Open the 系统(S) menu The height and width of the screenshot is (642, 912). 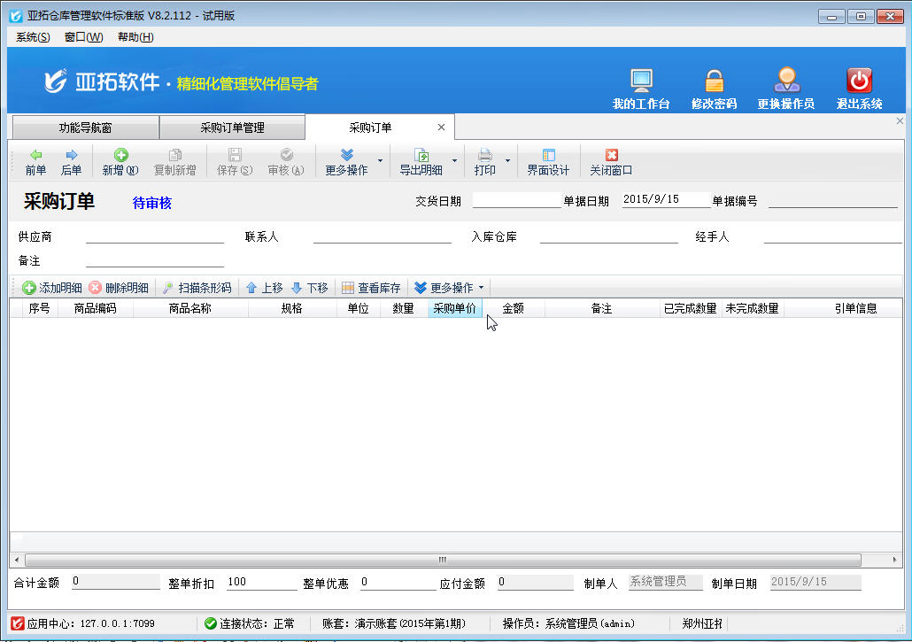(33, 37)
